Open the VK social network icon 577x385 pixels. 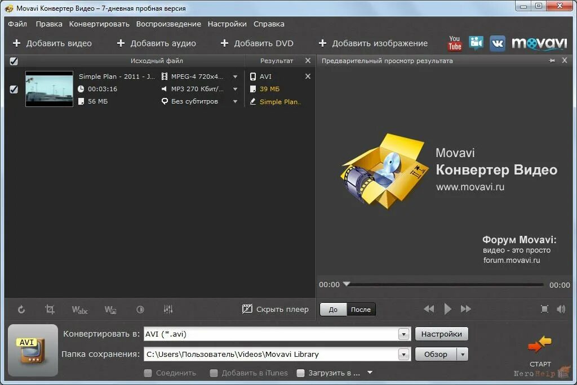click(498, 43)
